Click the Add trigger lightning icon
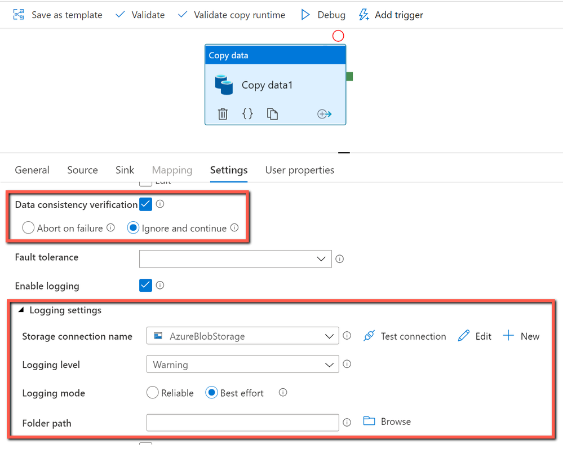The height and width of the screenshot is (452, 563). pos(363,15)
